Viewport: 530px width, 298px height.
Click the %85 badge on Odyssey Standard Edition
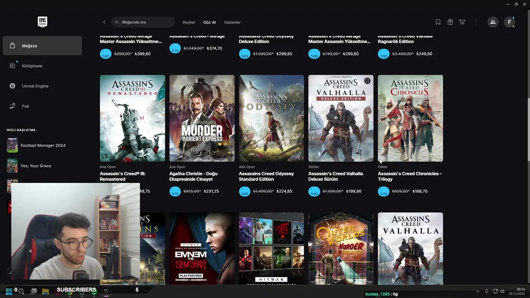coord(245,192)
